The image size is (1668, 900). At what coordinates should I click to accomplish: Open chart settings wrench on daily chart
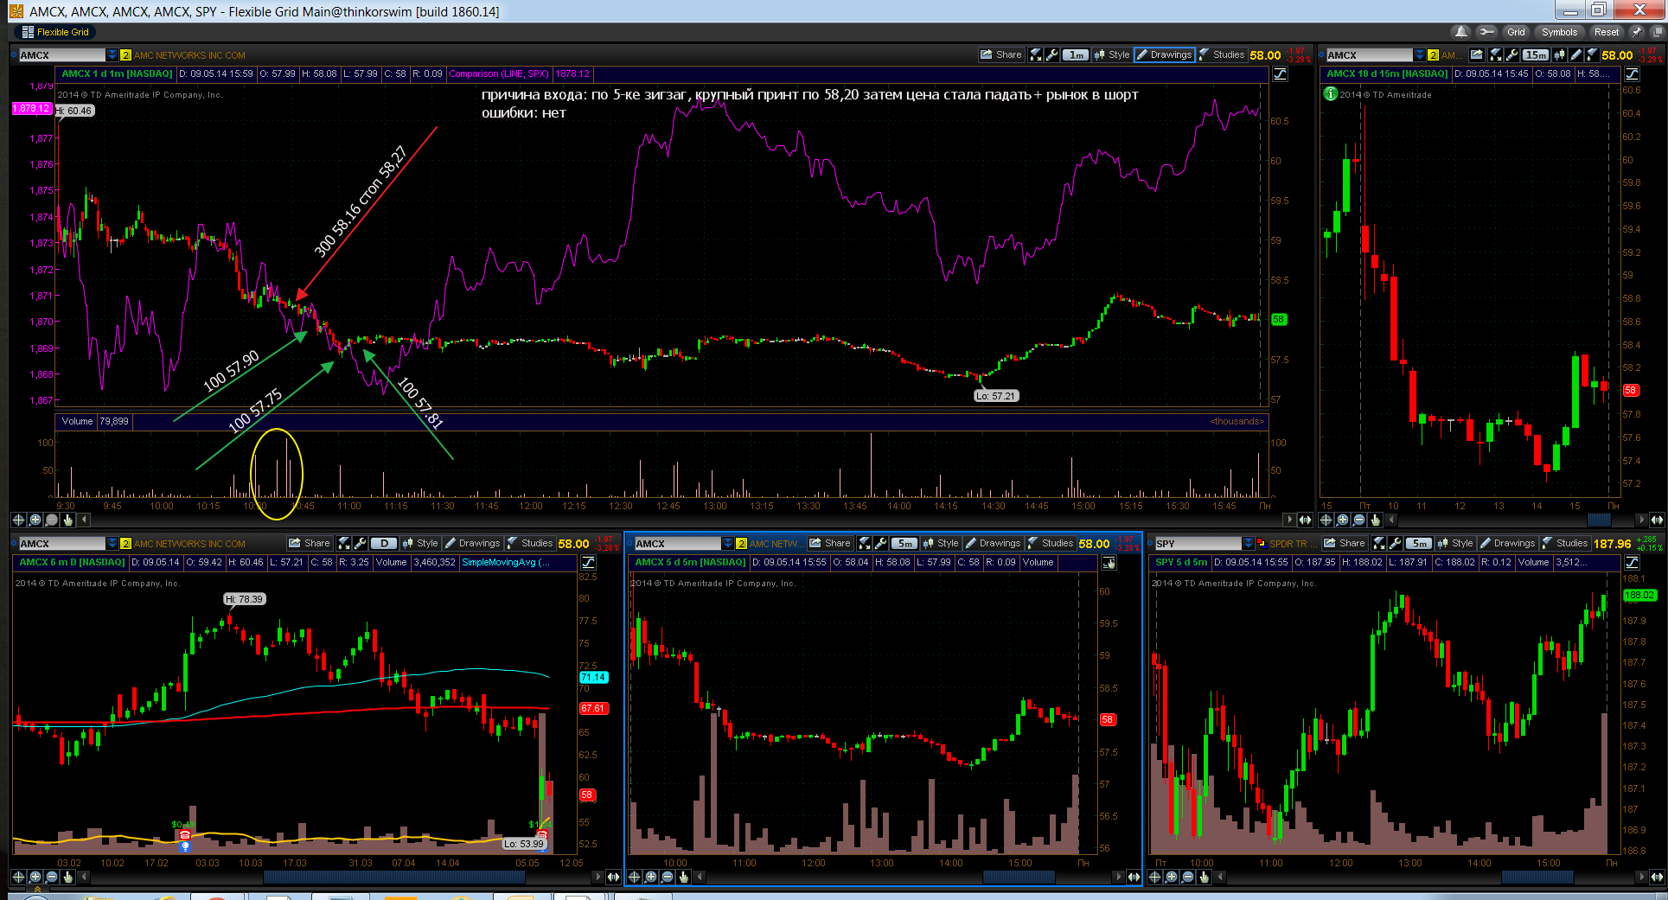[x=360, y=543]
